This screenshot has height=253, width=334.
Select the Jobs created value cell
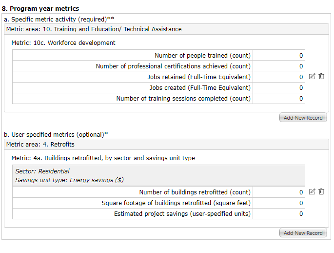279,88
